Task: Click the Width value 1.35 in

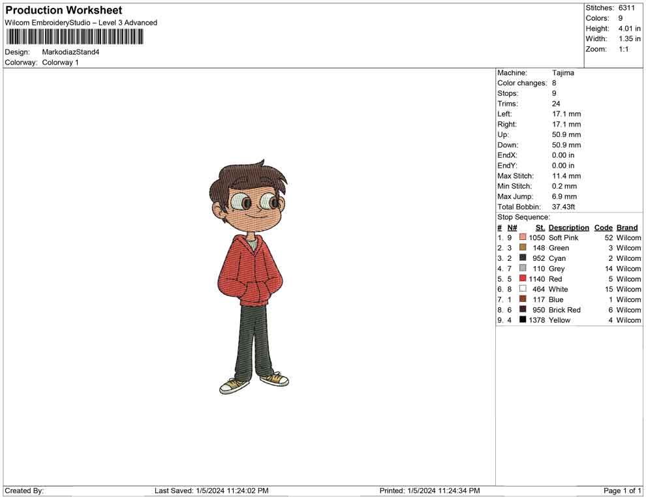Action: [x=630, y=39]
